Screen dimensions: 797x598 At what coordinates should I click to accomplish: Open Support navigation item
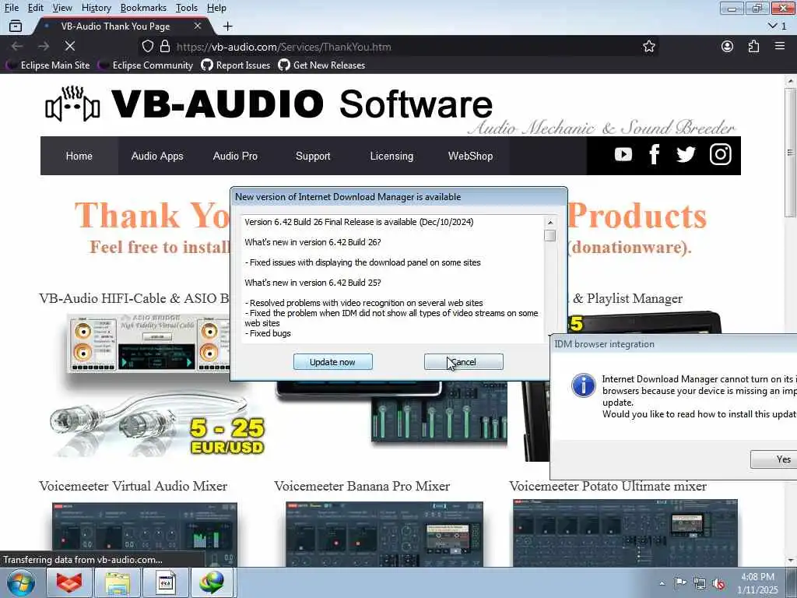coord(313,156)
